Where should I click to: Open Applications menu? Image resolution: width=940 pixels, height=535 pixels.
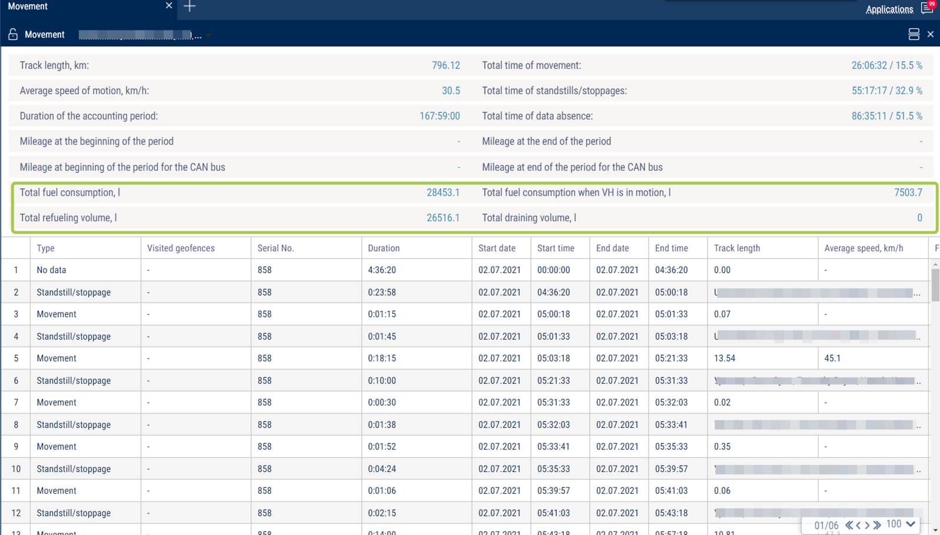pyautogui.click(x=889, y=9)
